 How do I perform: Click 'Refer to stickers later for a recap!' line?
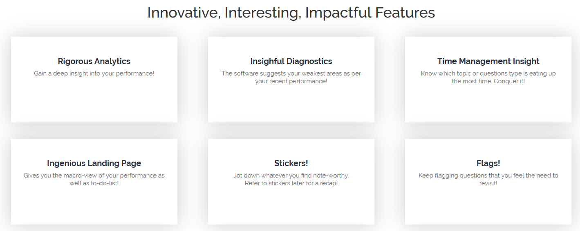(x=291, y=183)
